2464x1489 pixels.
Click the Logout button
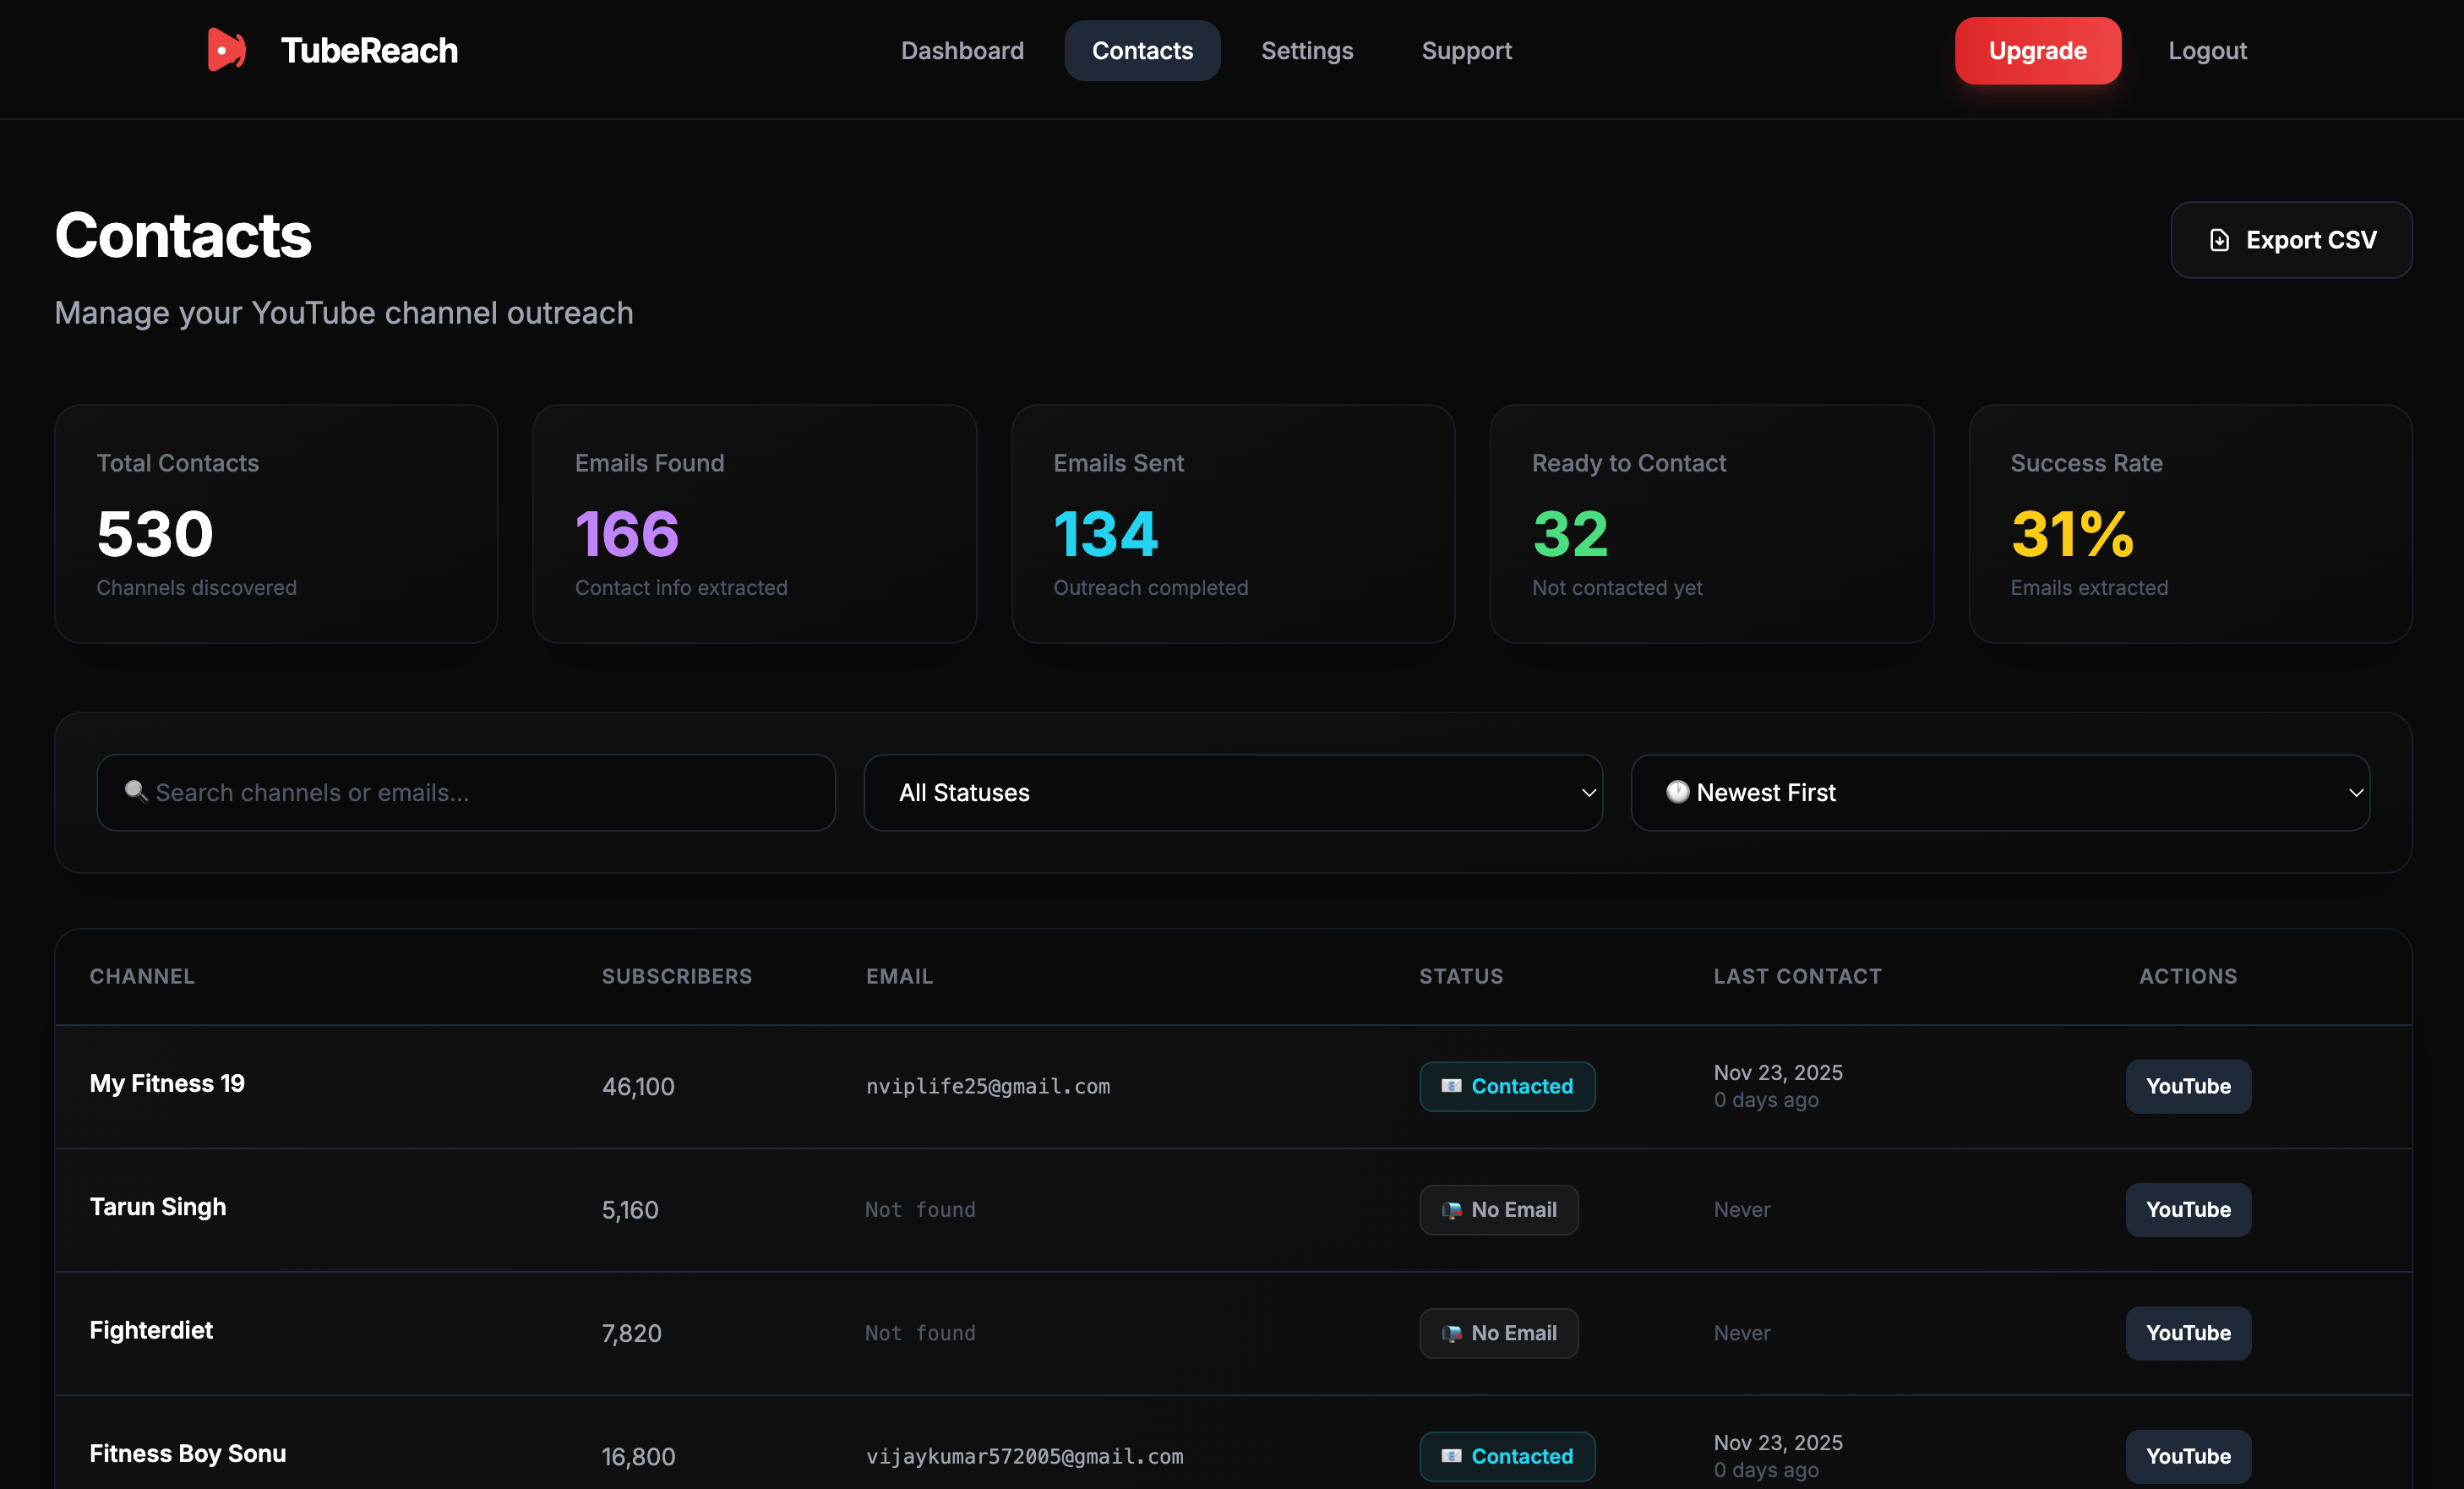[x=2206, y=50]
